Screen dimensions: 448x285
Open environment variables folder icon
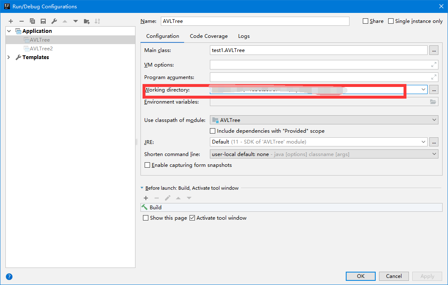click(433, 102)
